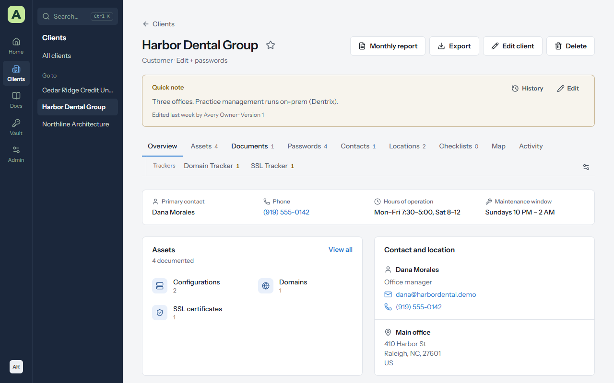
Task: Focus the Search input field
Action: pyautogui.click(x=78, y=16)
